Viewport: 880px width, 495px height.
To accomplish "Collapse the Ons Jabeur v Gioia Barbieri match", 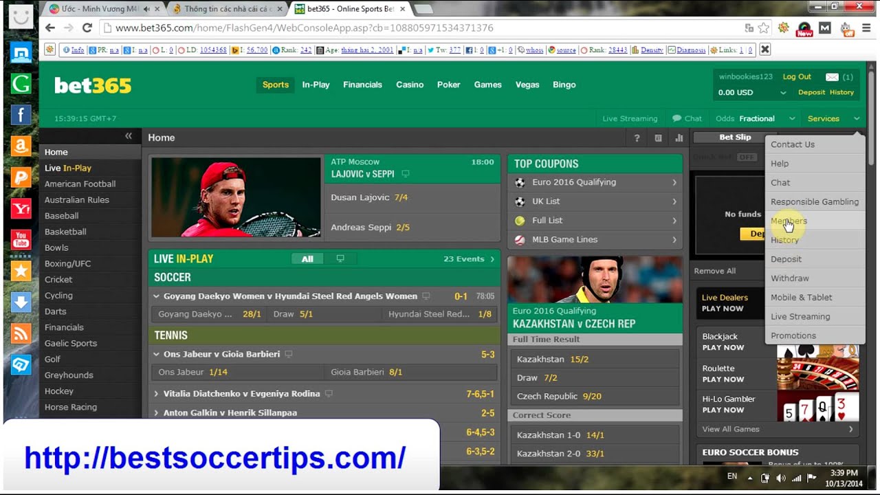I will coord(156,354).
